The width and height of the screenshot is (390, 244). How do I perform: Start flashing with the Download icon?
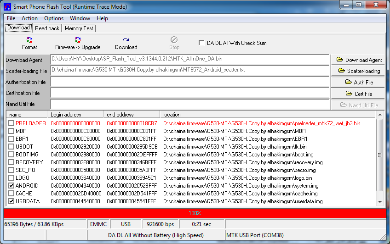pyautogui.click(x=126, y=40)
